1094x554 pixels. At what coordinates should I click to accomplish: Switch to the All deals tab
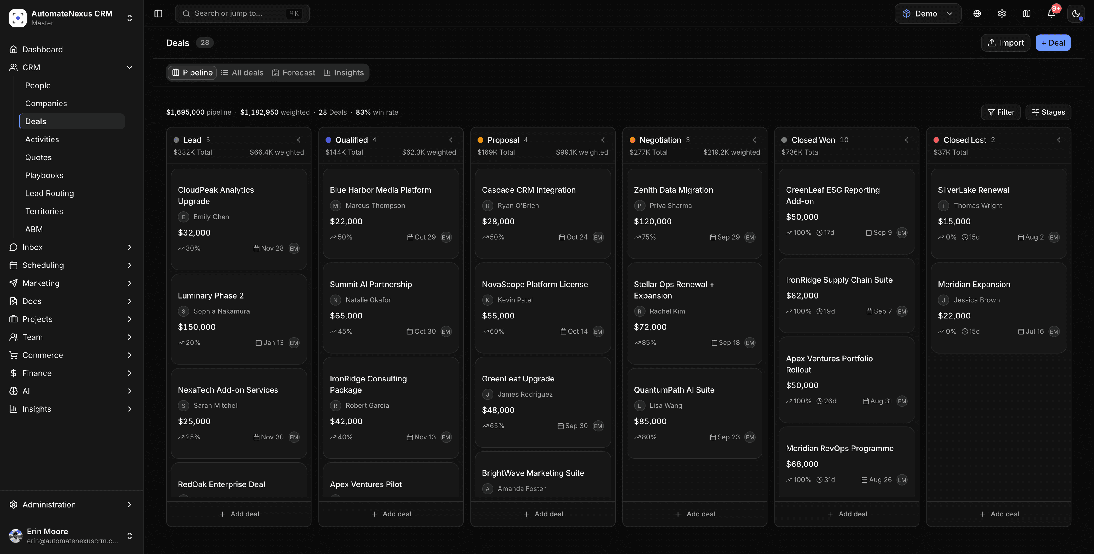click(242, 73)
